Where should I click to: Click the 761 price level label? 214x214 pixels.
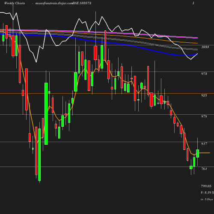point(204,169)
